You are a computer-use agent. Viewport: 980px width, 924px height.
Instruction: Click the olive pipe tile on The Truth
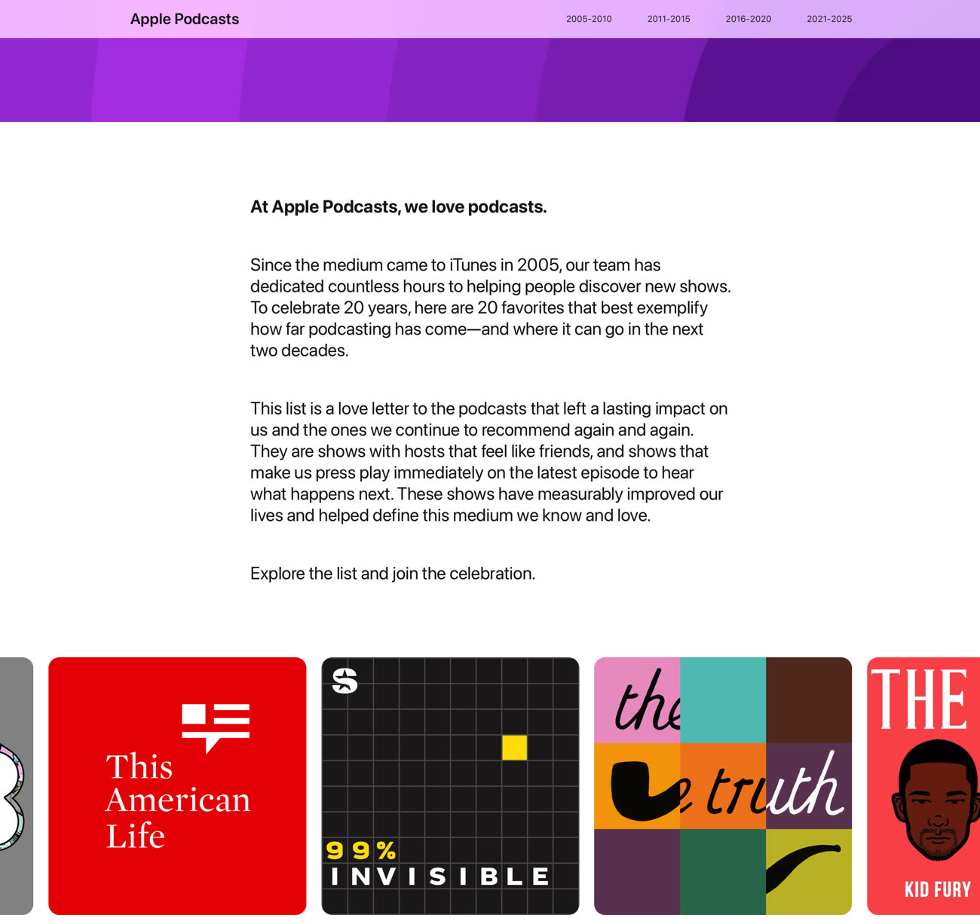point(809,872)
